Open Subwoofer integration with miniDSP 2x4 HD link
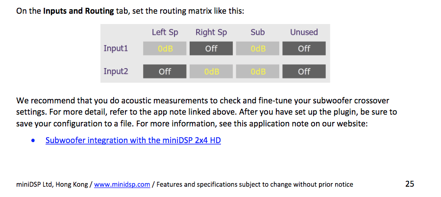This screenshot has height=197, width=441. (x=133, y=140)
